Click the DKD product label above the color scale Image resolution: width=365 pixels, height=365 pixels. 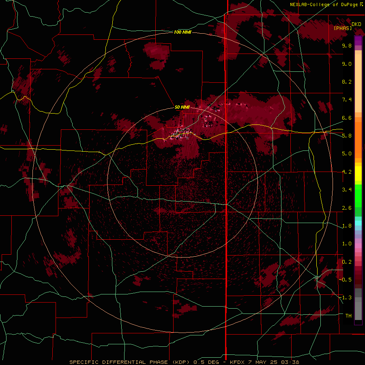(356, 24)
